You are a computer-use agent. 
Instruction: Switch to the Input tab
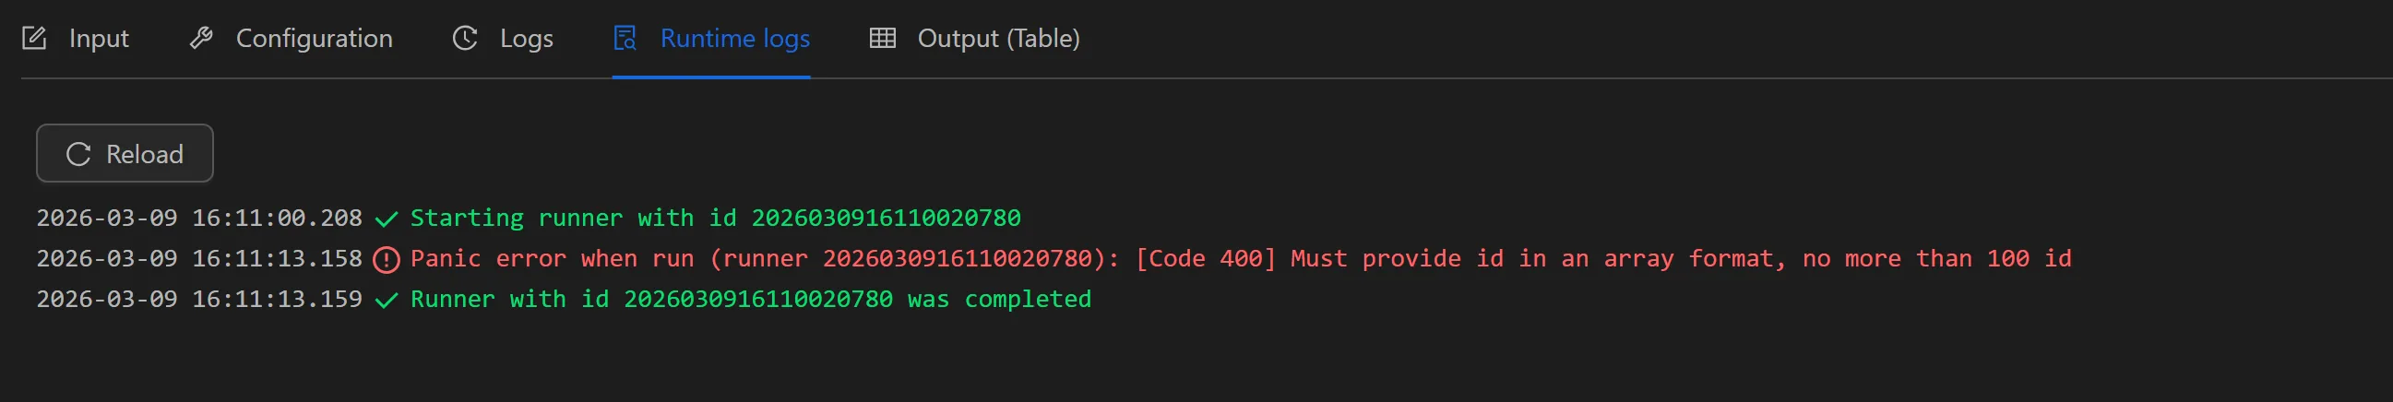[x=99, y=38]
